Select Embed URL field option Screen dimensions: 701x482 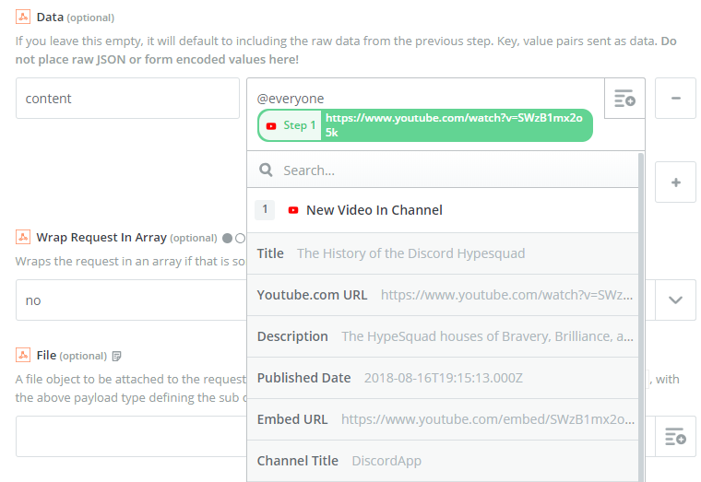pyautogui.click(x=443, y=419)
